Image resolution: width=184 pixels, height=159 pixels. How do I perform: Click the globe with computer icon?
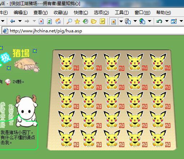click(142, 21)
